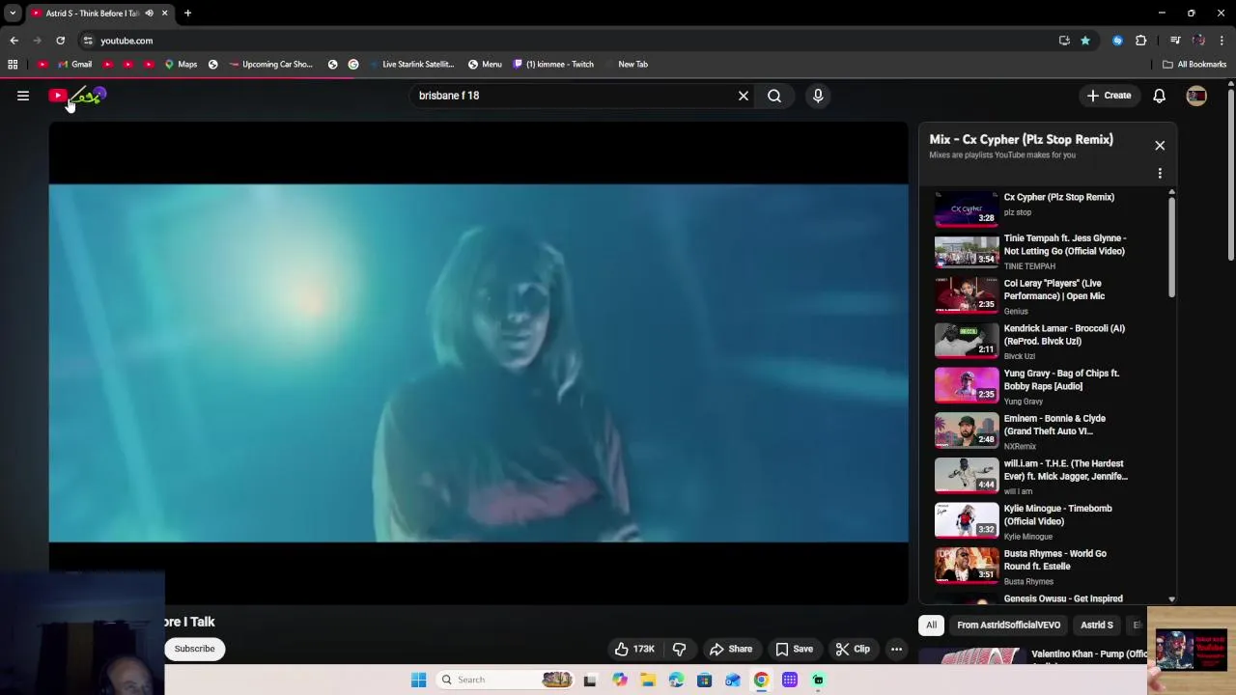Open Copilot from the taskbar
This screenshot has height=695, width=1236.
pyautogui.click(x=619, y=680)
